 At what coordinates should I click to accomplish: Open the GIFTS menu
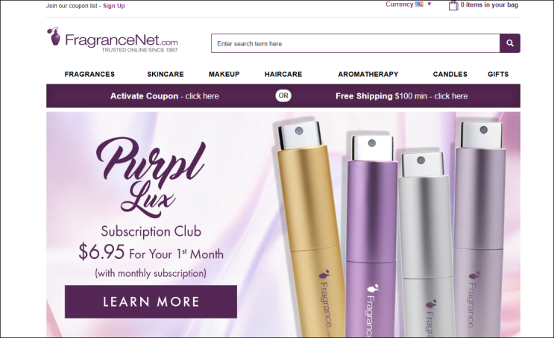click(x=498, y=75)
